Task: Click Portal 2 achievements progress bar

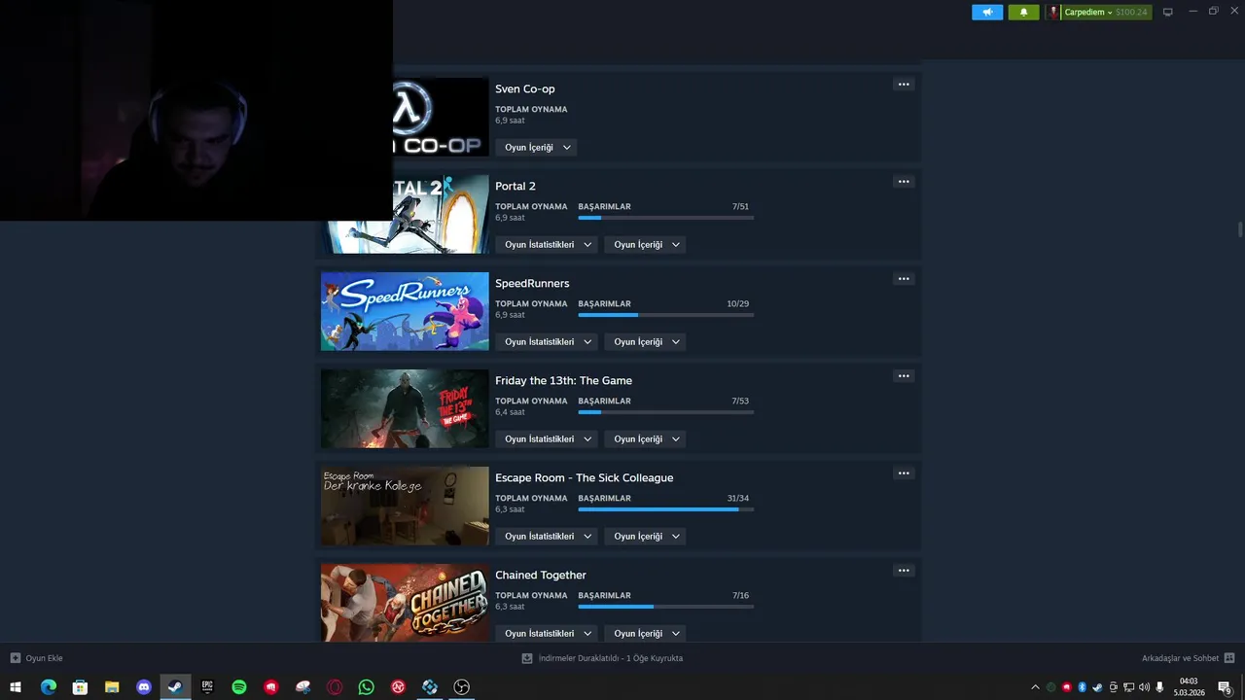Action: click(x=665, y=218)
